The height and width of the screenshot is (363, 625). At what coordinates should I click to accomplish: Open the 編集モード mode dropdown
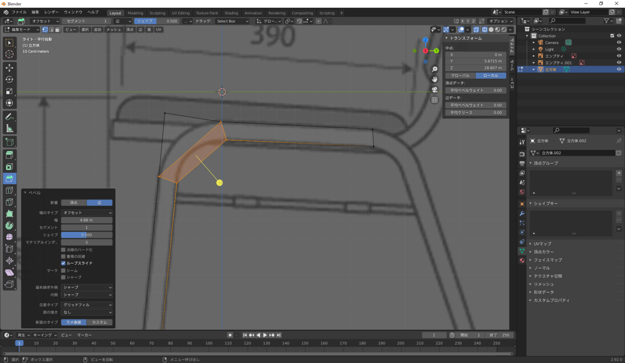21,30
